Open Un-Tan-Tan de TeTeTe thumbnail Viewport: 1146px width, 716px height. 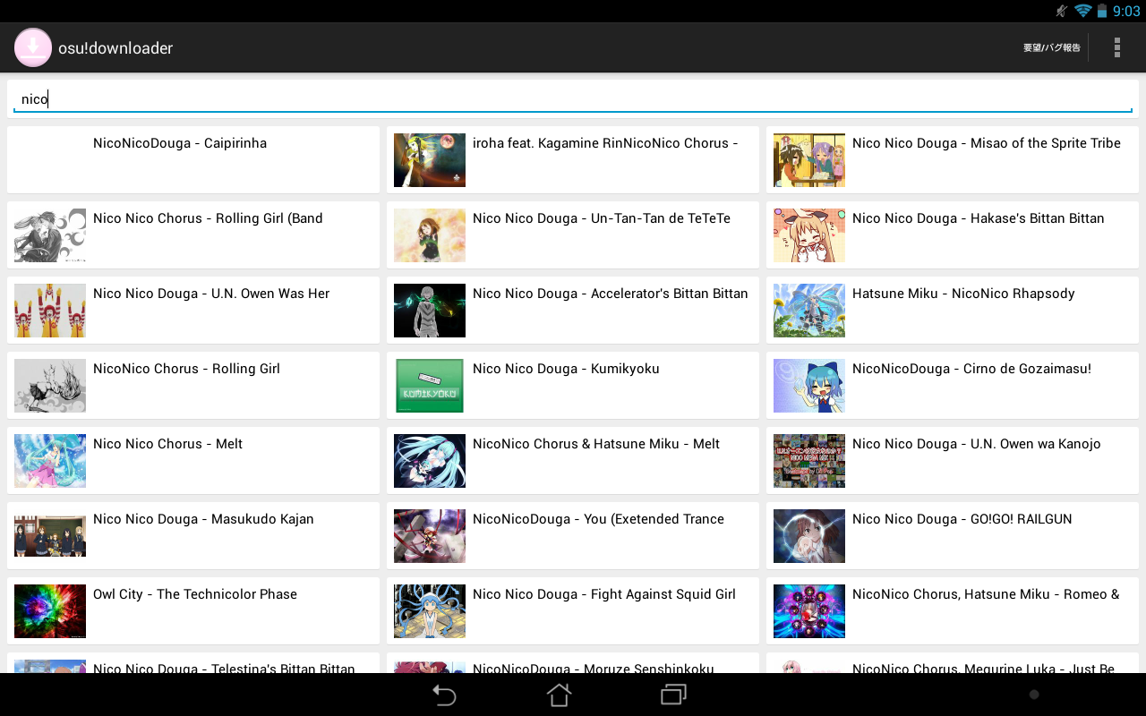click(x=430, y=235)
